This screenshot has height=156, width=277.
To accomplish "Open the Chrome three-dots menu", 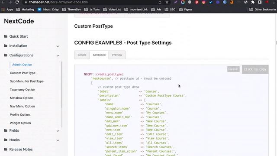I will point(274,2).
